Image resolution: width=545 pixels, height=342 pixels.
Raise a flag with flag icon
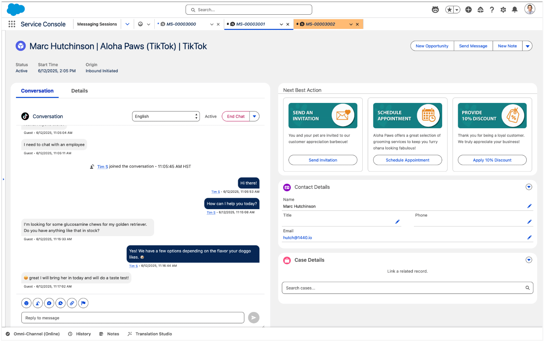(x=83, y=303)
